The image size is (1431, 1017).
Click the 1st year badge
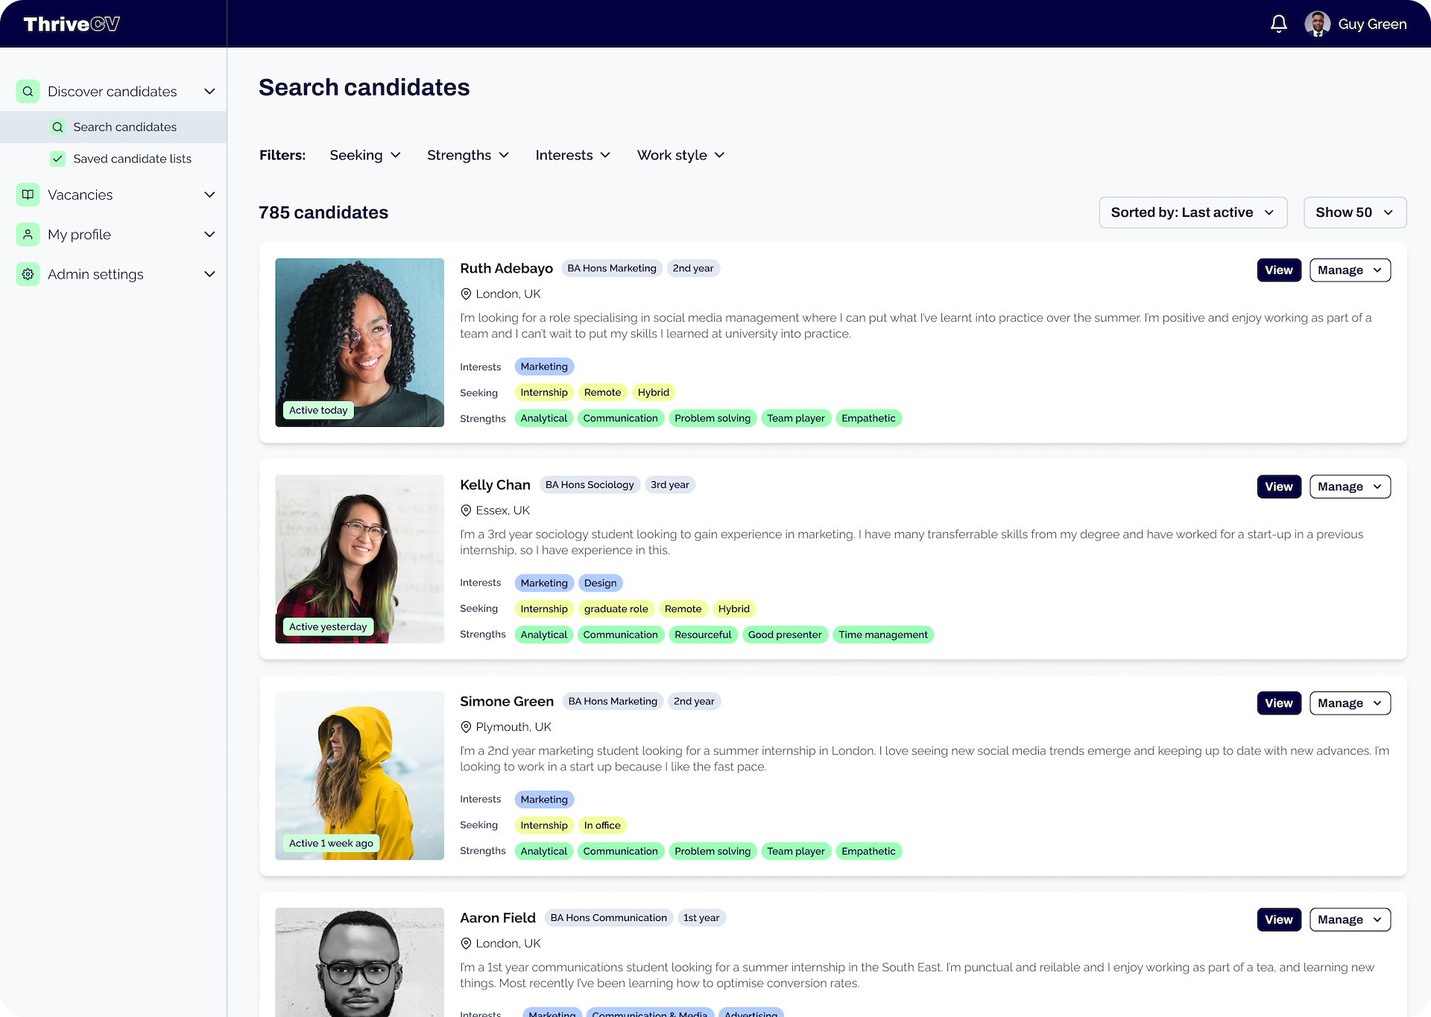point(701,918)
